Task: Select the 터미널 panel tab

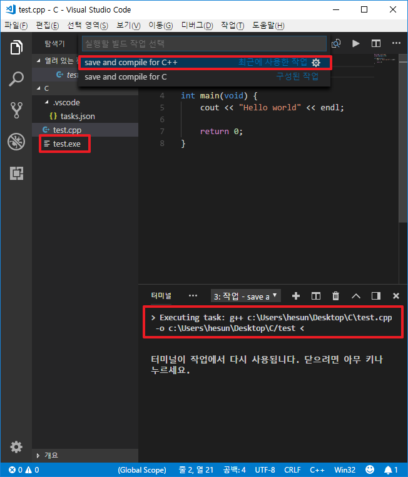Action: point(161,296)
